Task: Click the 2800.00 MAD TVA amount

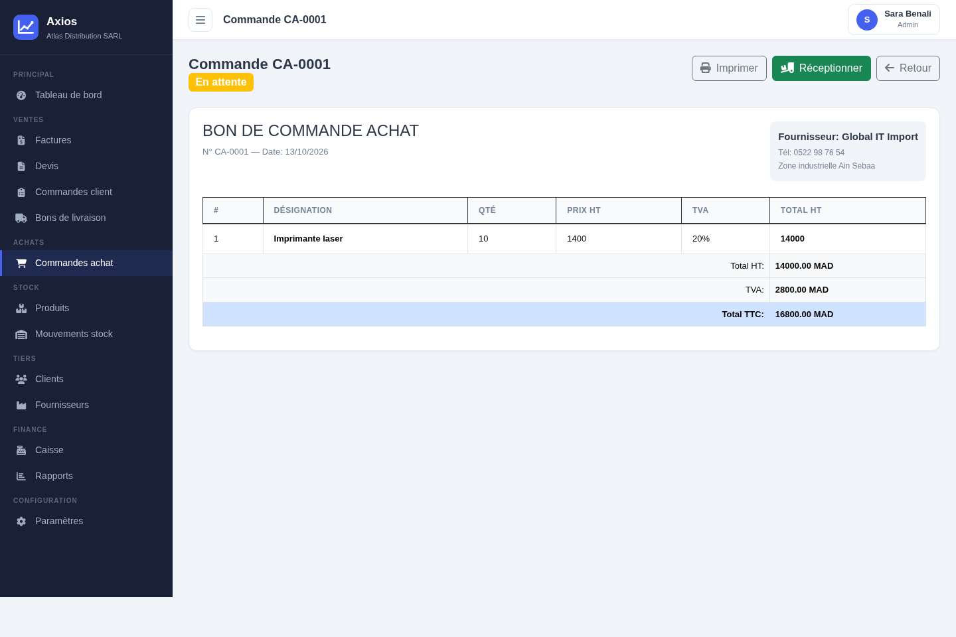Action: pyautogui.click(x=802, y=290)
